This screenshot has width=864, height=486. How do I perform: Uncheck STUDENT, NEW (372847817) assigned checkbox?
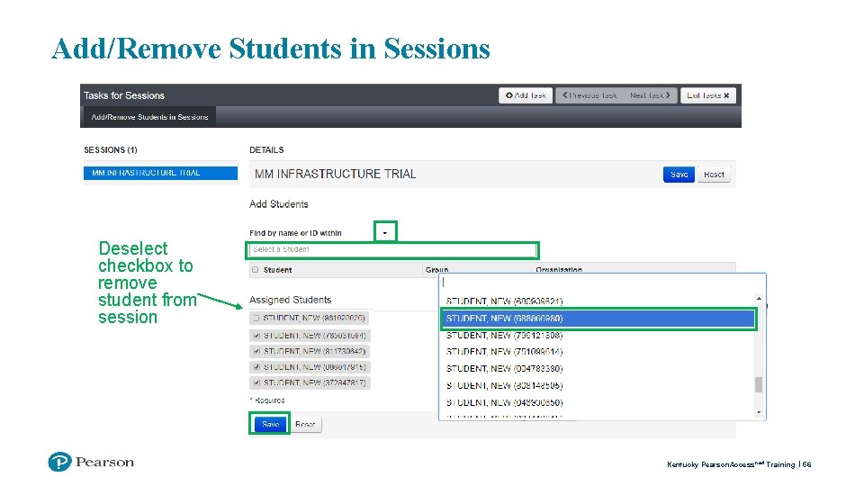256,382
